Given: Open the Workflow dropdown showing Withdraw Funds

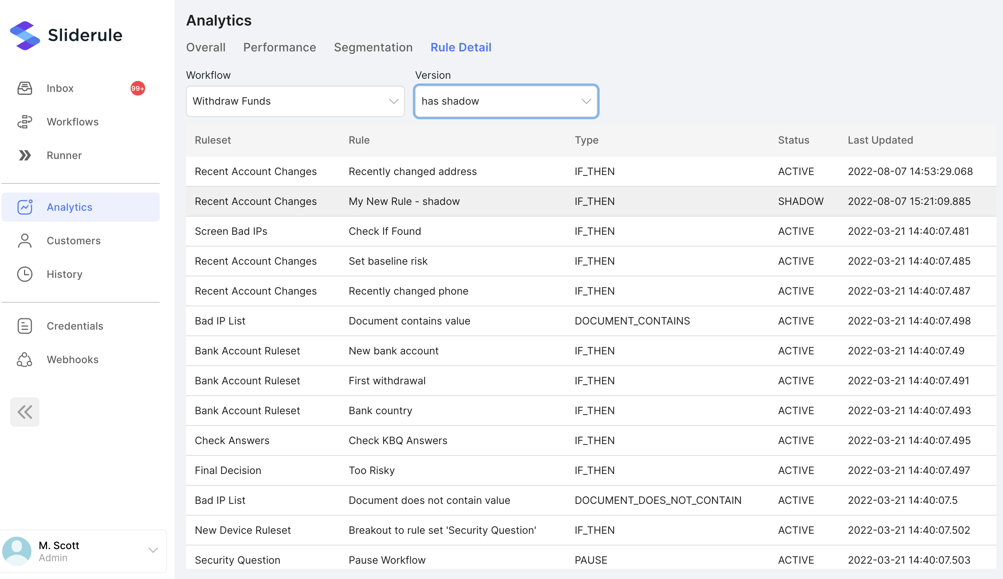Looking at the screenshot, I should click(x=295, y=101).
